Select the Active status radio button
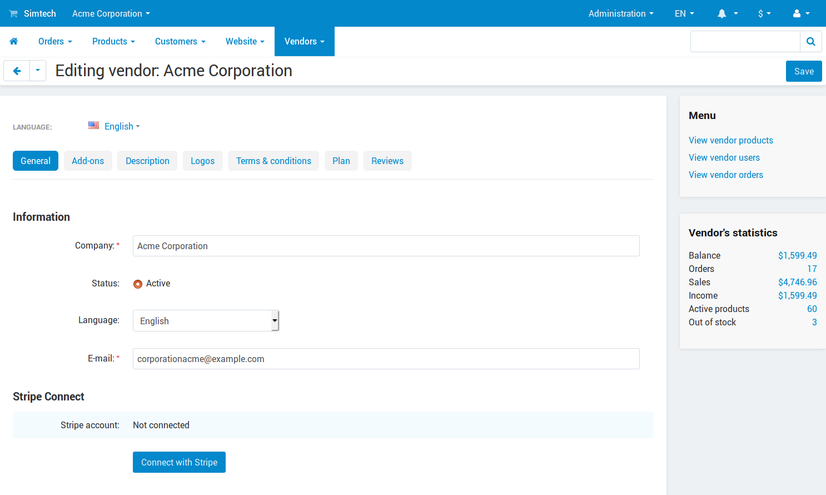 (138, 284)
